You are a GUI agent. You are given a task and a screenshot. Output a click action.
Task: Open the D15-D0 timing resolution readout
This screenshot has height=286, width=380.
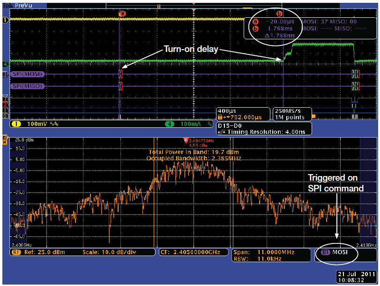point(264,129)
